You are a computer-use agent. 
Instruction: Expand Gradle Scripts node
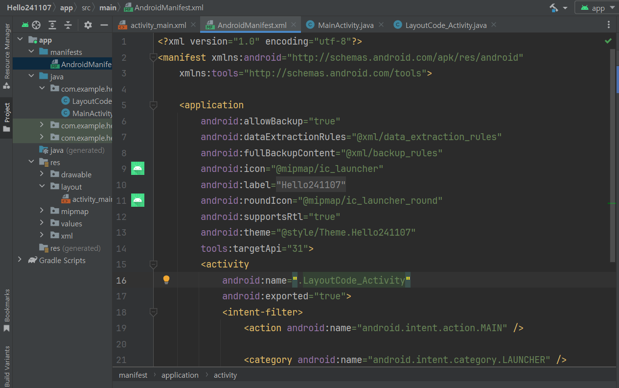point(20,260)
